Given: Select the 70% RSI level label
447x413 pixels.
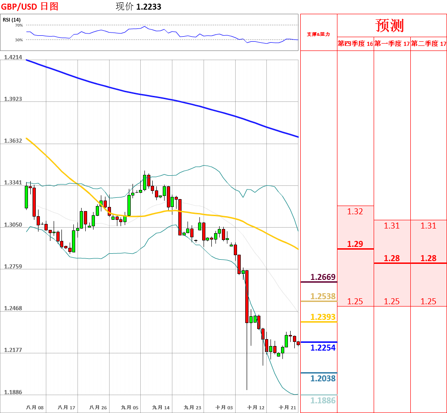Looking at the screenshot, I should [19, 25].
